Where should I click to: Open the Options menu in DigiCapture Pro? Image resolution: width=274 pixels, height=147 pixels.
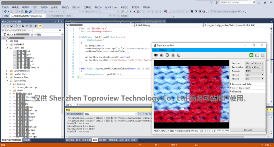click(x=163, y=50)
